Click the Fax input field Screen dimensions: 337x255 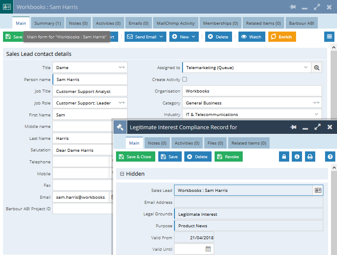point(83,185)
